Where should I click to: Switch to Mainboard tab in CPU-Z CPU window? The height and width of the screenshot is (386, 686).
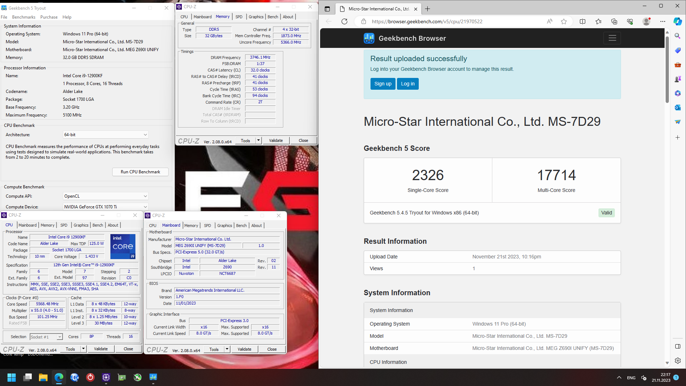(x=28, y=225)
